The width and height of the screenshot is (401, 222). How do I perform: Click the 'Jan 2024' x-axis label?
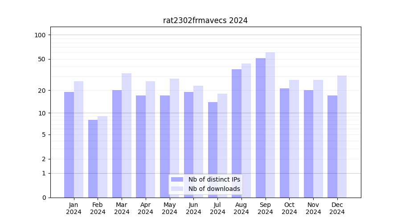(x=74, y=208)
